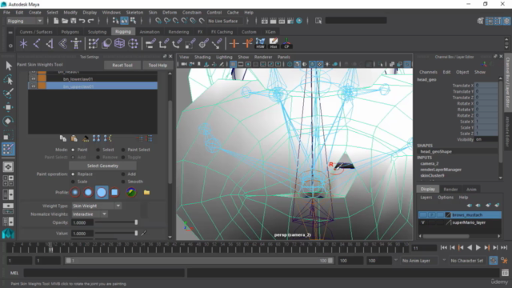Select the brows_mustach layer

[460, 215]
